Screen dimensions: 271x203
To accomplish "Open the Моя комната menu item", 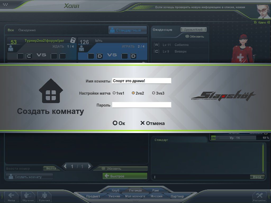I will click(135, 196).
